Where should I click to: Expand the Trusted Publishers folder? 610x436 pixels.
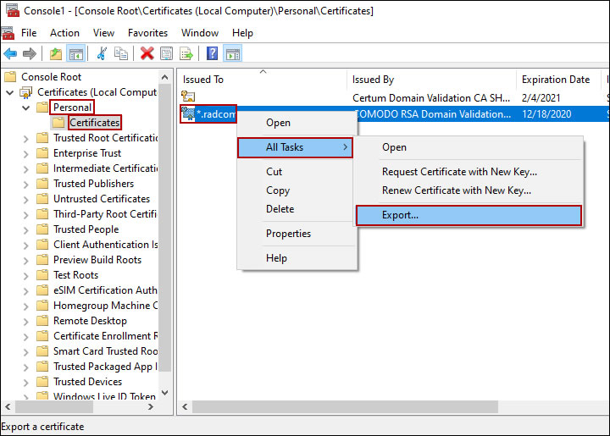point(26,184)
